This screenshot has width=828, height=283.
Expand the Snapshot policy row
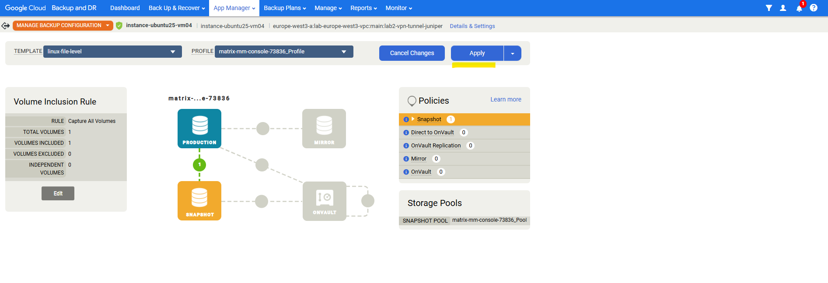coord(413,119)
